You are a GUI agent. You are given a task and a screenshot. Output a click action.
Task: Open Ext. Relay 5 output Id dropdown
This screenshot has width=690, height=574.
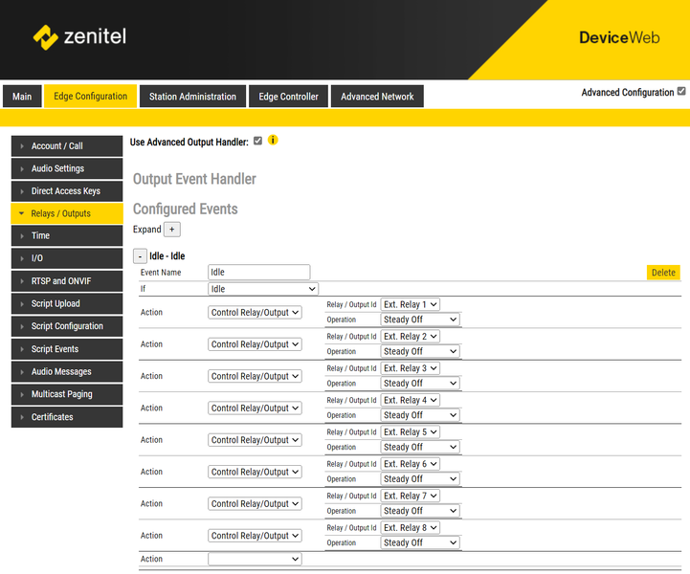[x=411, y=431]
